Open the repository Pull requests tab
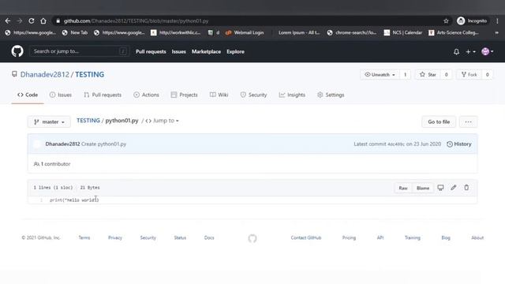The image size is (505, 284). [103, 95]
